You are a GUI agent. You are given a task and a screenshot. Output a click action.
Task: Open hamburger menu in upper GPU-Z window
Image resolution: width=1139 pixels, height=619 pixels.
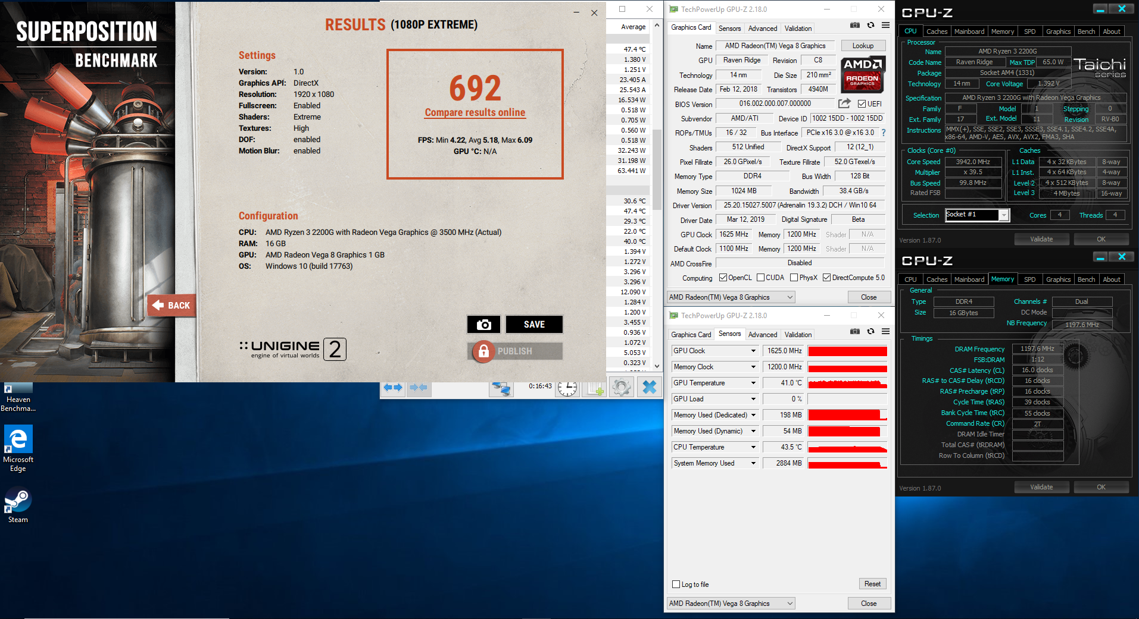[886, 26]
